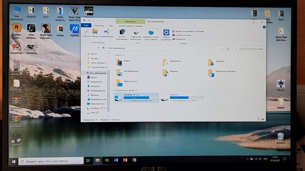Open the Средства работы с дисками tab
Screen dimensions: 305x171
(x=130, y=26)
